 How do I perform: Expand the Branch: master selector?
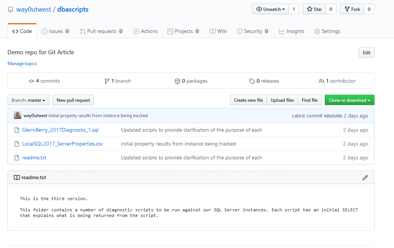(28, 100)
